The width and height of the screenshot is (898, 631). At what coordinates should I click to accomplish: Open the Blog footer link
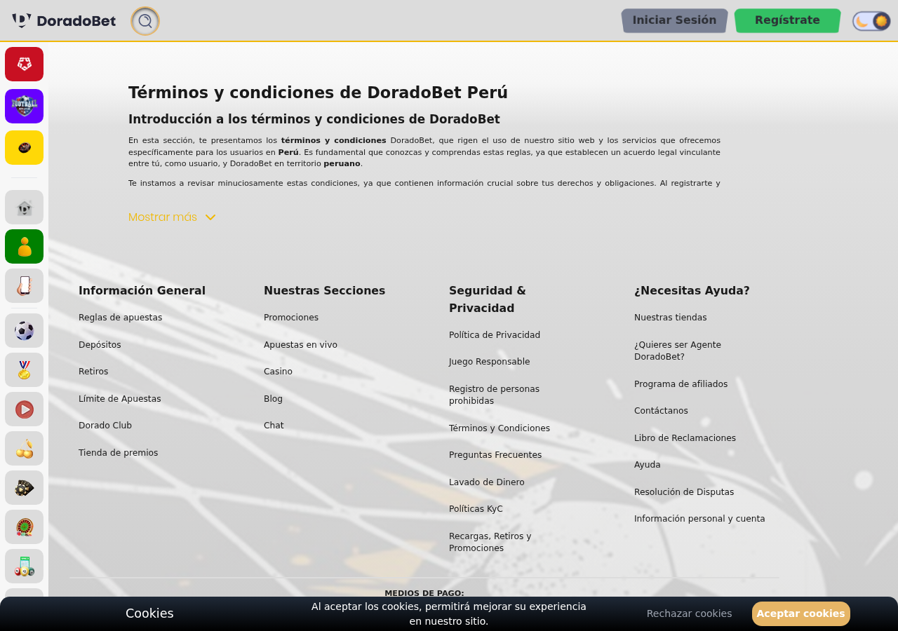[273, 399]
